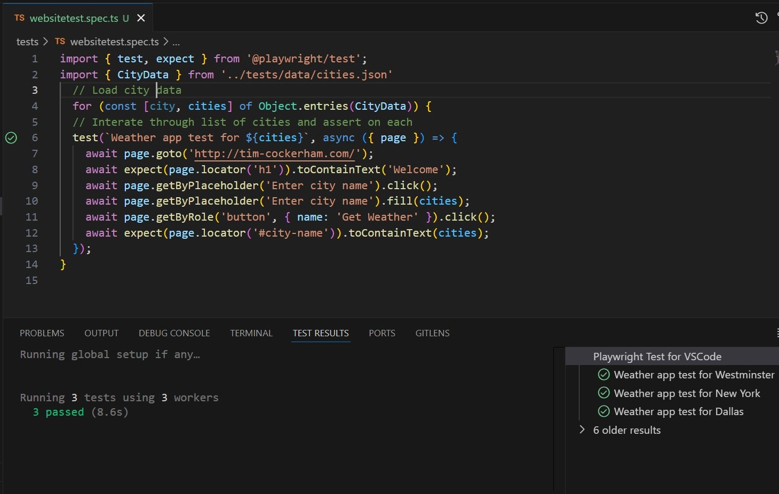Image resolution: width=779 pixels, height=494 pixels.
Task: Open the breadcrumb ellipsis symbol dropdown
Action: (176, 42)
